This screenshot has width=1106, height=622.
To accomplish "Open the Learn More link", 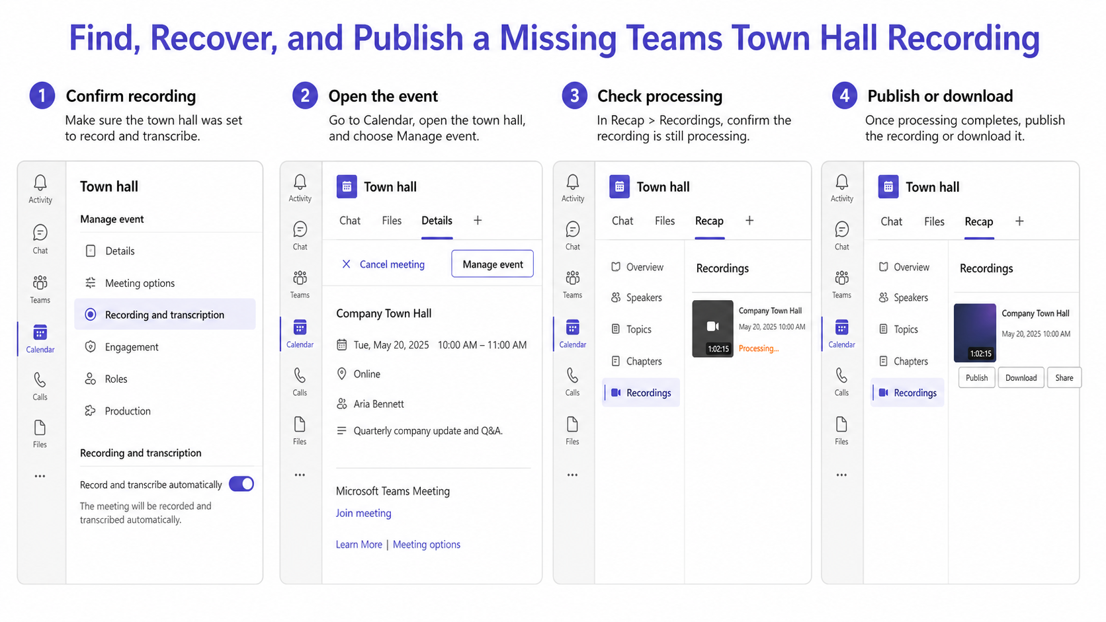I will (x=359, y=545).
